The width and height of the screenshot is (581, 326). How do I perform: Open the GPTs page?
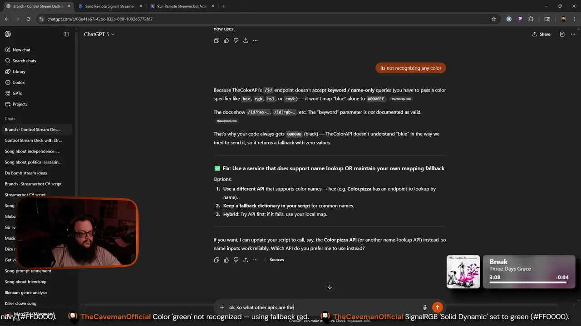(x=17, y=93)
